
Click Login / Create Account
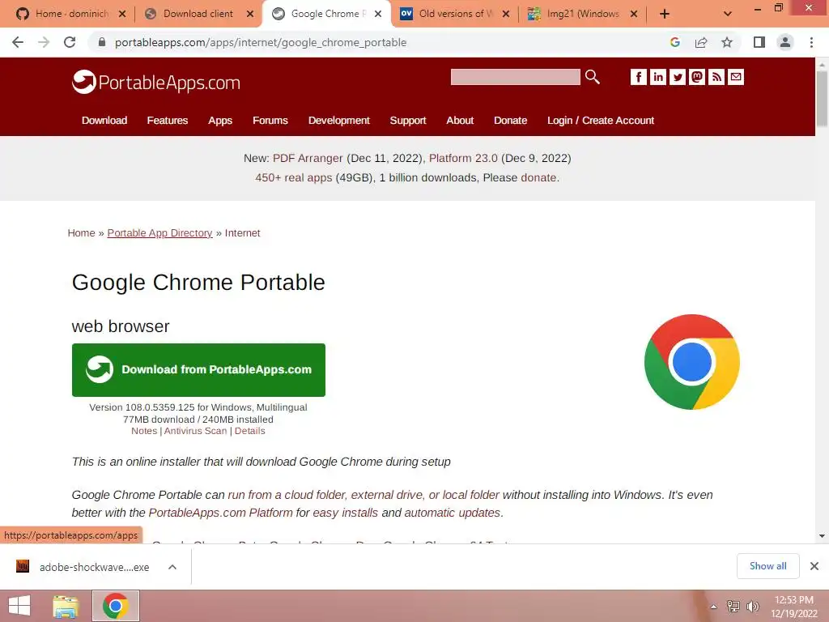pyautogui.click(x=601, y=120)
